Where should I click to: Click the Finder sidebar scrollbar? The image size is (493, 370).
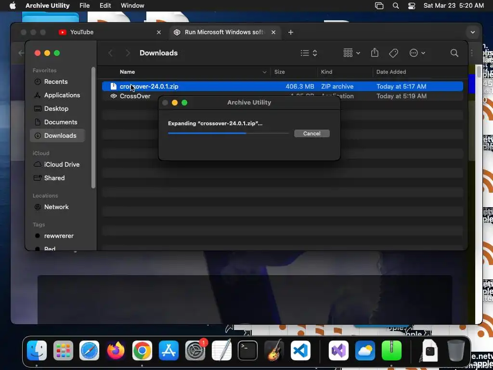93,127
